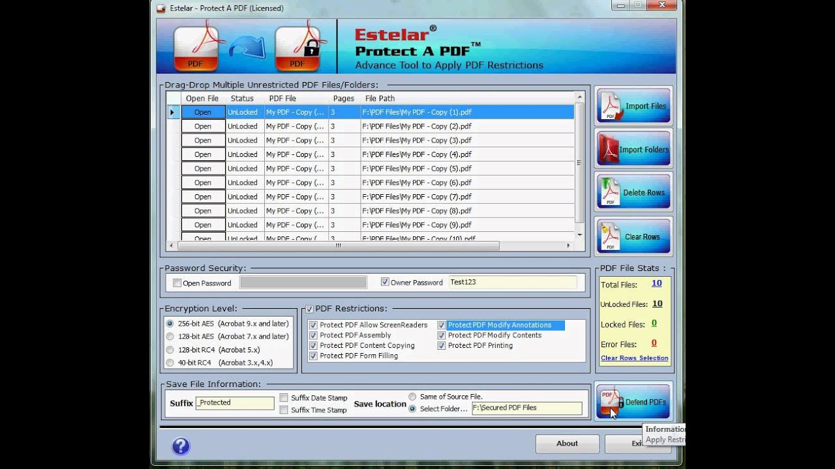Uncheck Protect PDF Allow ScreenReaders
The width and height of the screenshot is (835, 469).
point(313,325)
